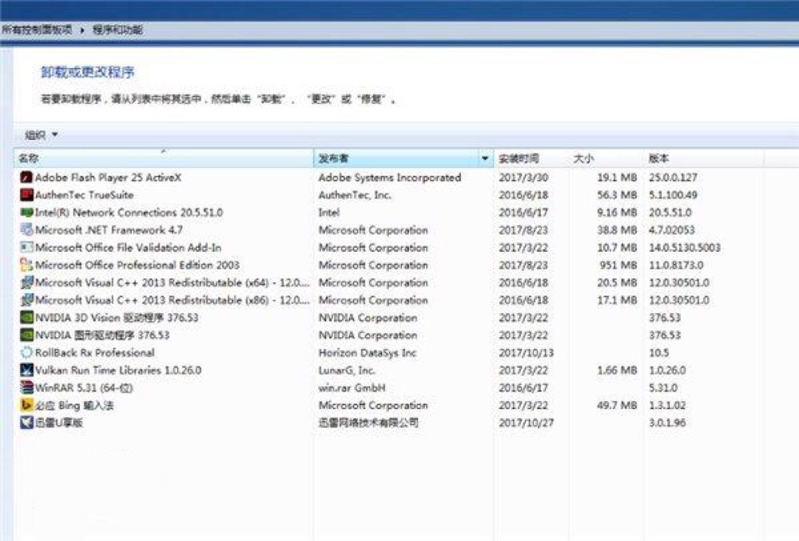The image size is (799, 541).
Task: Click the Visual C++ 2013 x64 icon
Action: [x=26, y=282]
